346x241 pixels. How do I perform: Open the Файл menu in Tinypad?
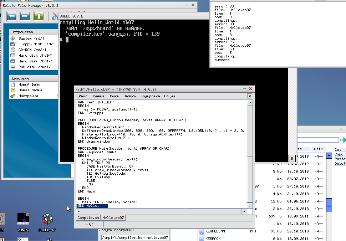click(83, 96)
